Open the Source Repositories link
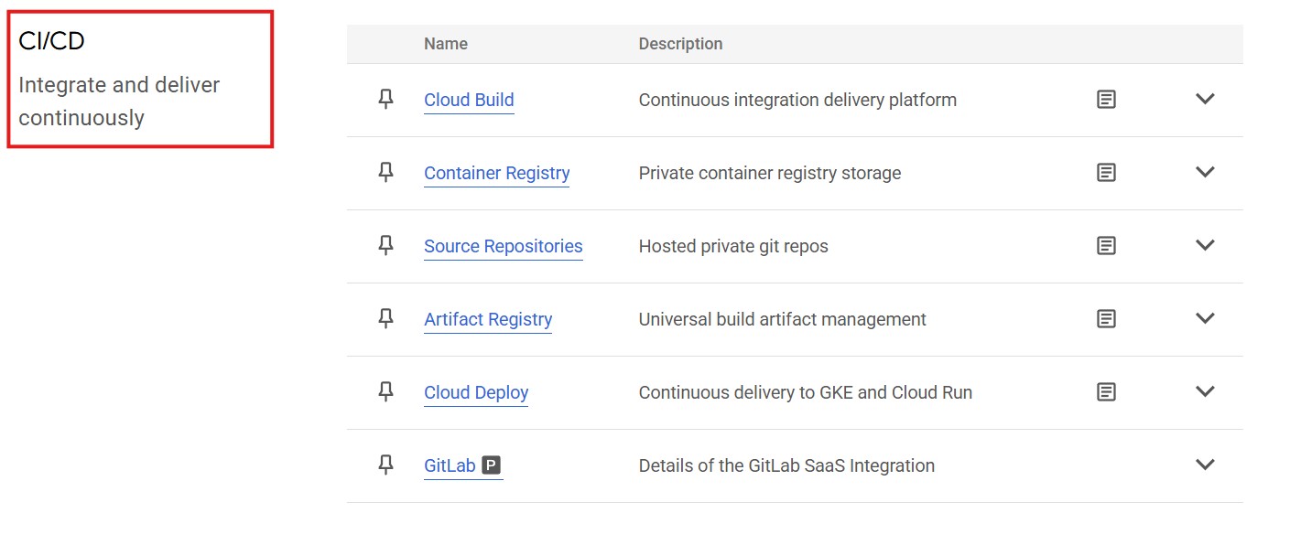Viewport: 1290px width, 545px height. pyautogui.click(x=503, y=246)
